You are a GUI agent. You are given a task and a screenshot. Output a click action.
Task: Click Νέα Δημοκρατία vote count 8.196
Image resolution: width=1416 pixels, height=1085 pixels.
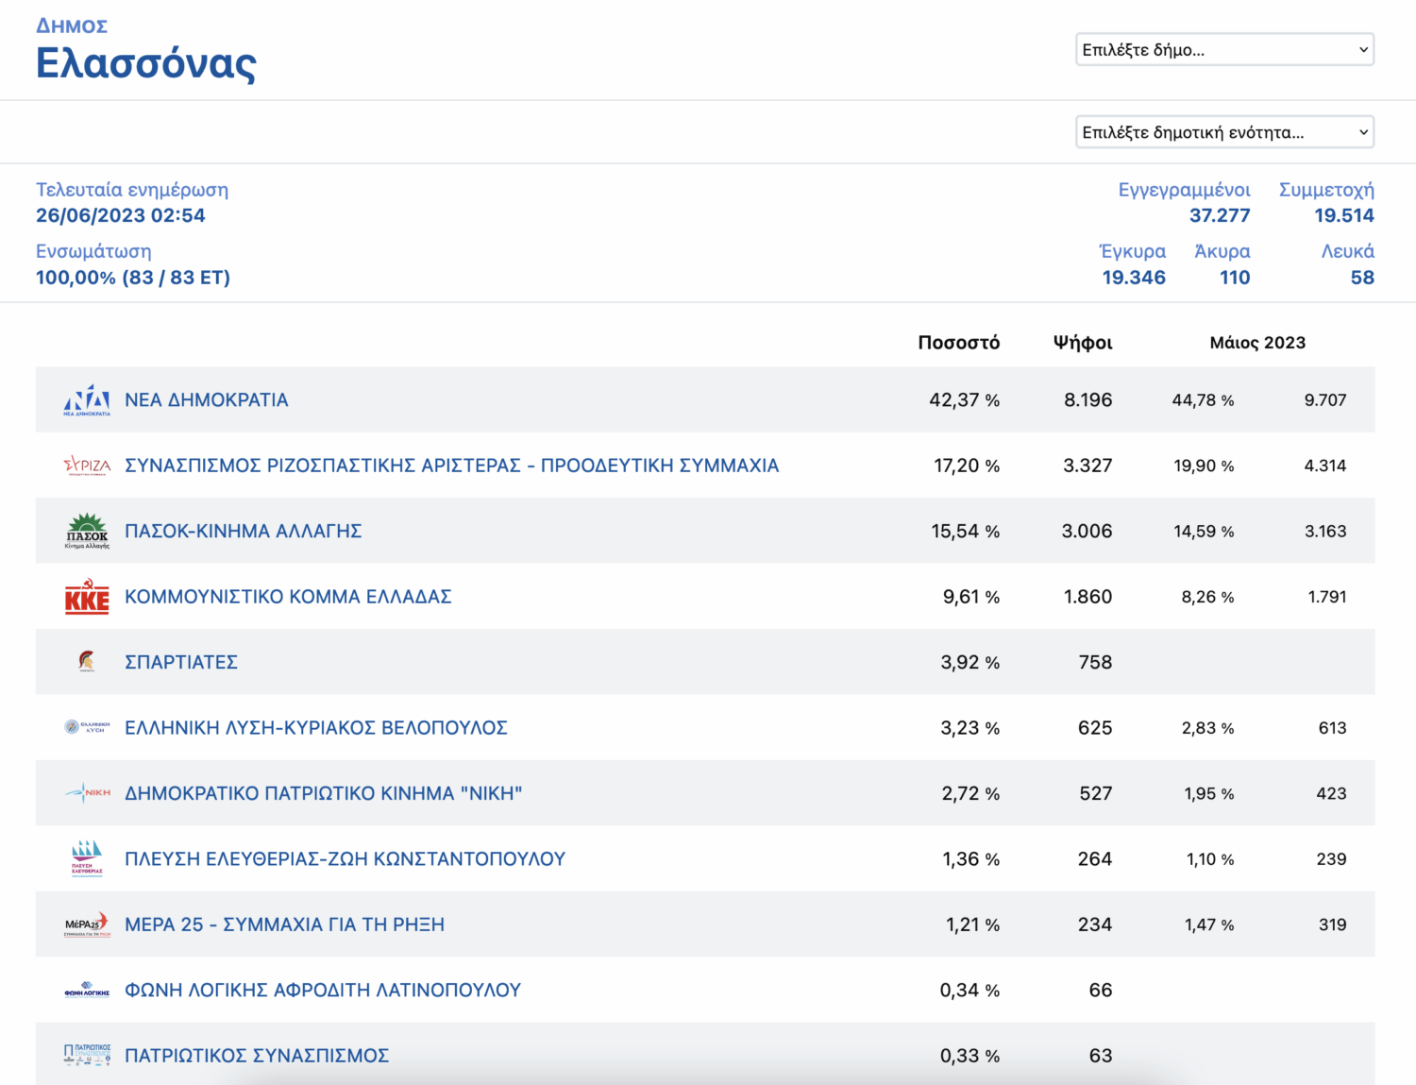click(1087, 400)
